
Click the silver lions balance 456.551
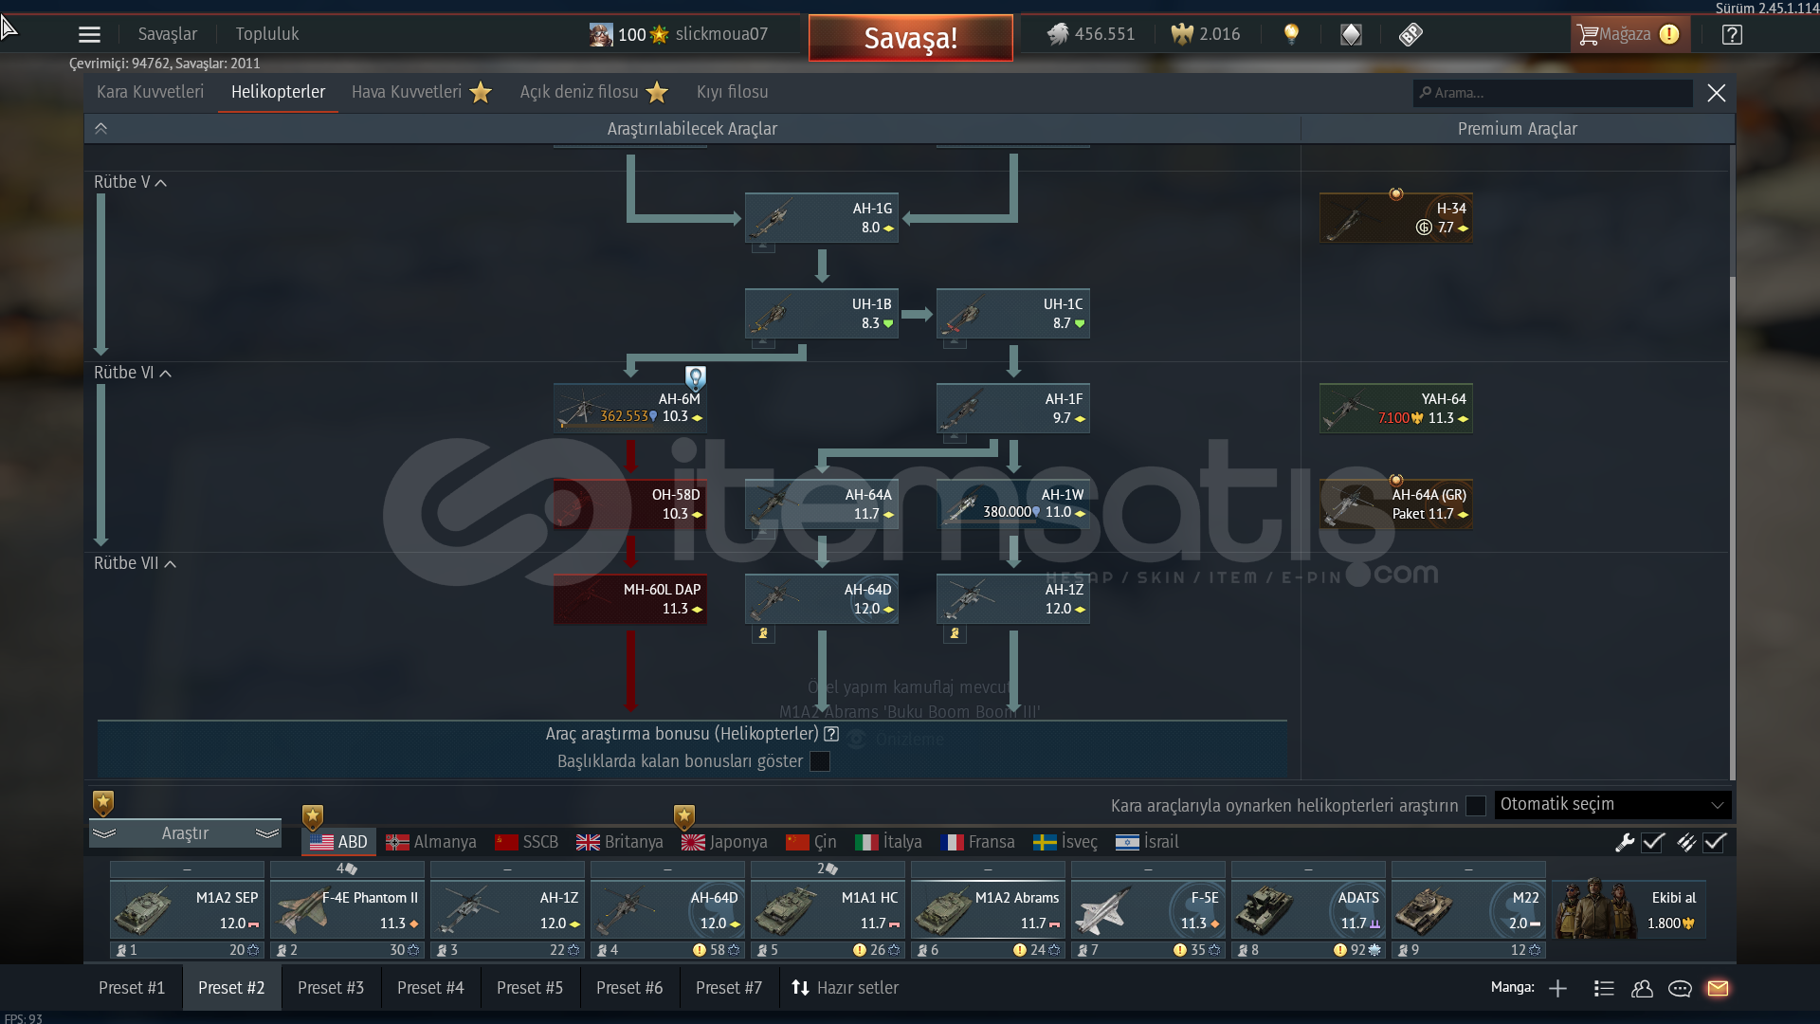pos(1090,34)
